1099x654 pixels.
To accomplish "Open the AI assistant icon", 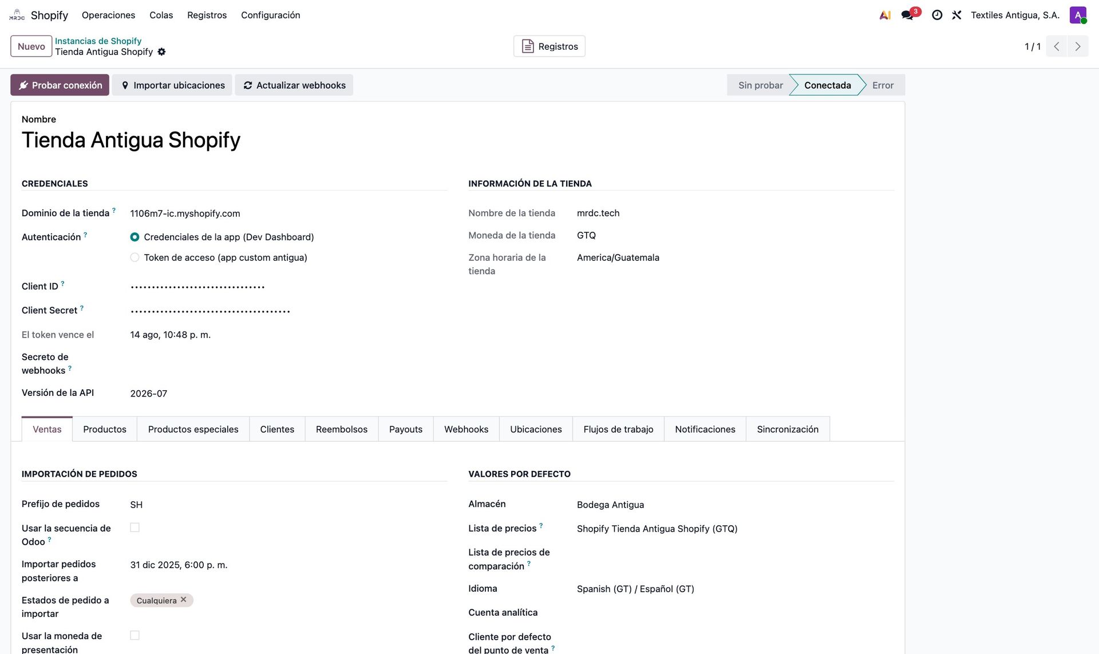I will click(885, 15).
